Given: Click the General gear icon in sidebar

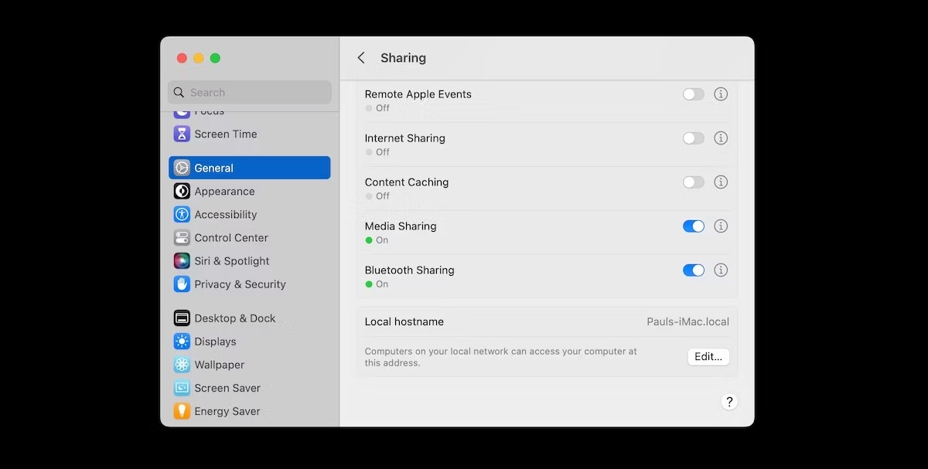Looking at the screenshot, I should [x=182, y=168].
